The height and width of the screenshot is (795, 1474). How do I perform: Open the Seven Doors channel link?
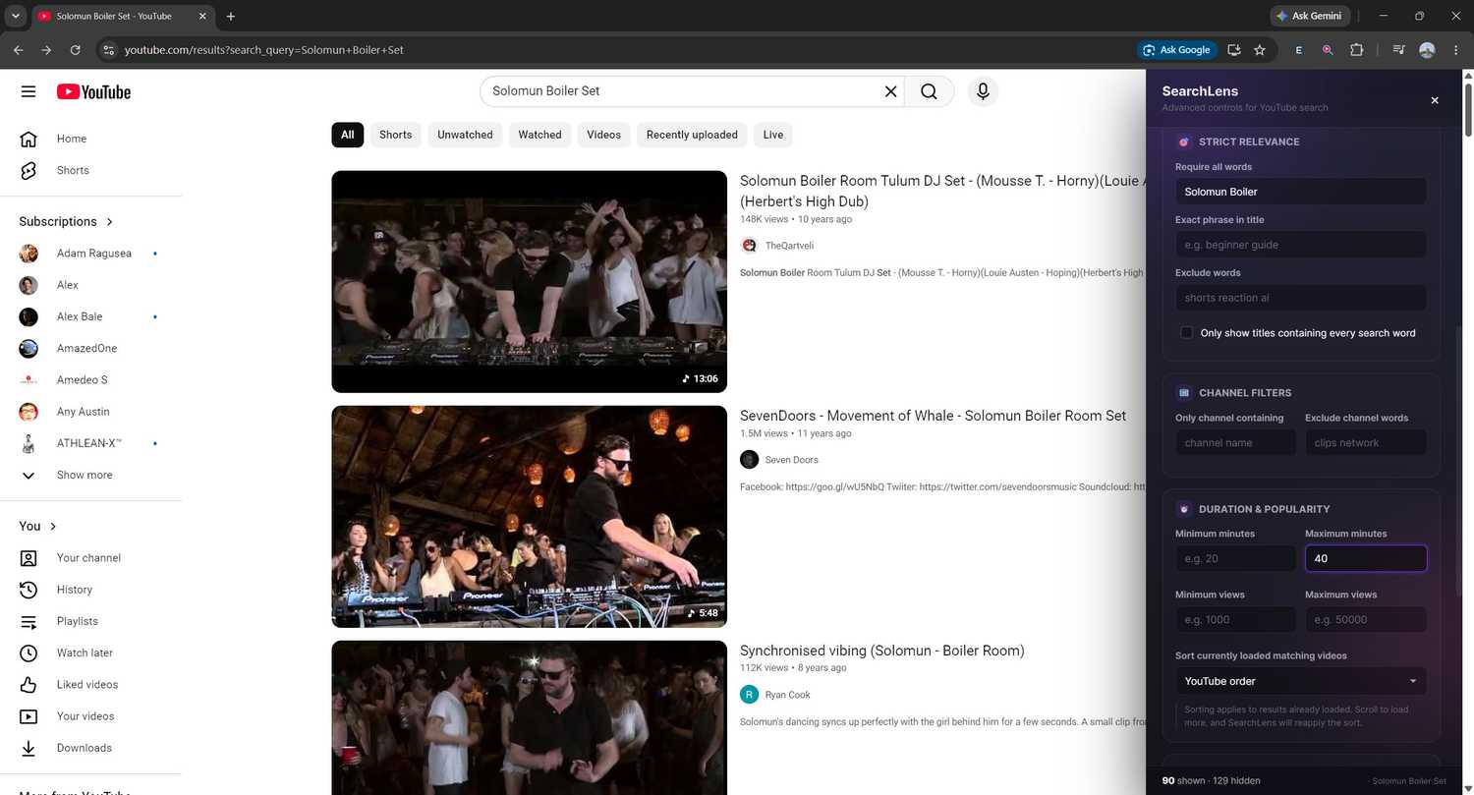point(791,460)
